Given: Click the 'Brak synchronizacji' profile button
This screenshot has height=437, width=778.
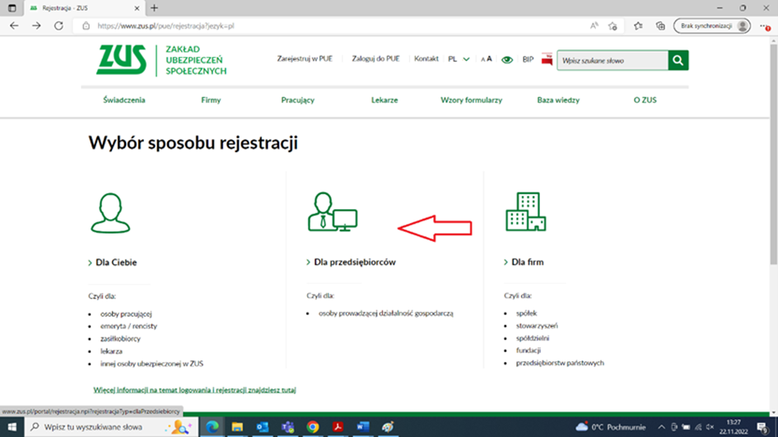Looking at the screenshot, I should pyautogui.click(x=712, y=26).
